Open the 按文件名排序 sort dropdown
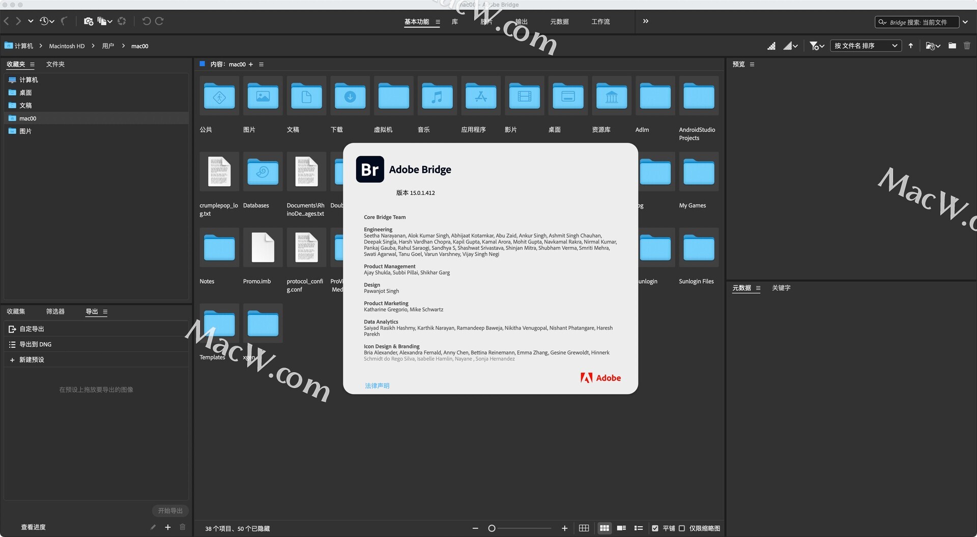The height and width of the screenshot is (537, 977). (x=866, y=46)
